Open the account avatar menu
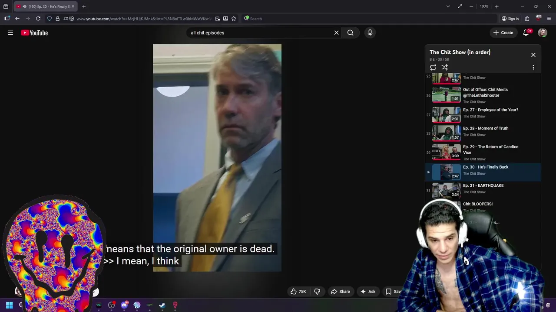Image resolution: width=556 pixels, height=312 pixels. coord(543,32)
